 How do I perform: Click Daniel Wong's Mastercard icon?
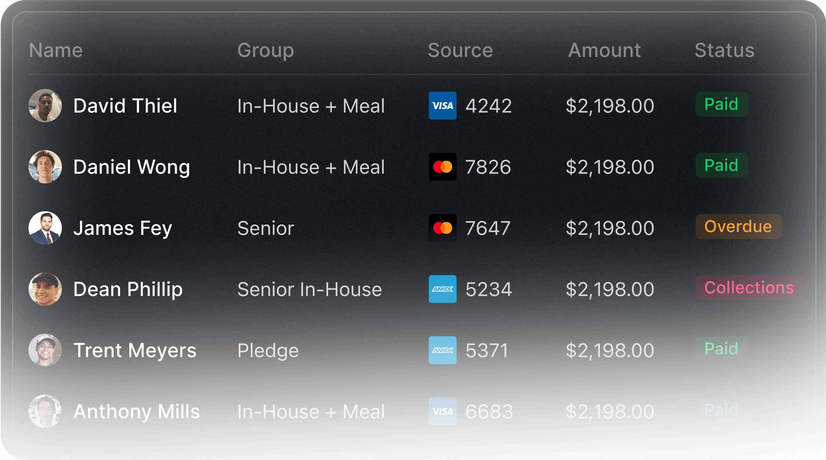click(x=442, y=167)
